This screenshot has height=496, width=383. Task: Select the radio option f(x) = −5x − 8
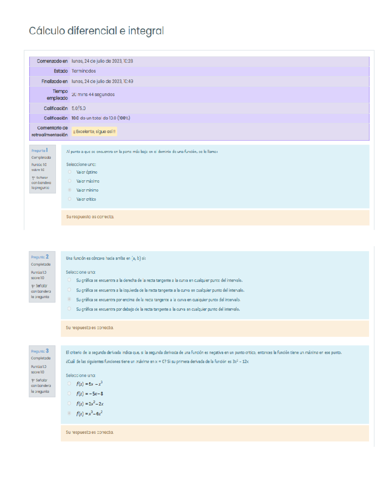[69, 393]
